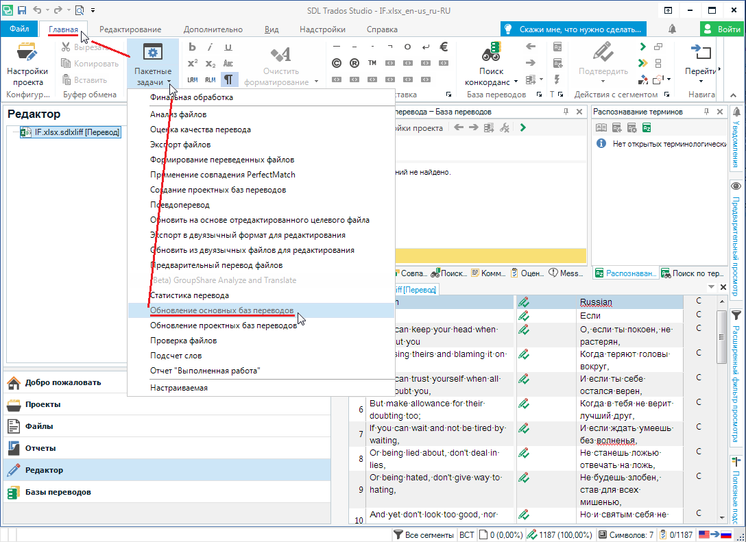Click the Очистить форматирование icon
This screenshot has width=746, height=542.
pyautogui.click(x=280, y=54)
